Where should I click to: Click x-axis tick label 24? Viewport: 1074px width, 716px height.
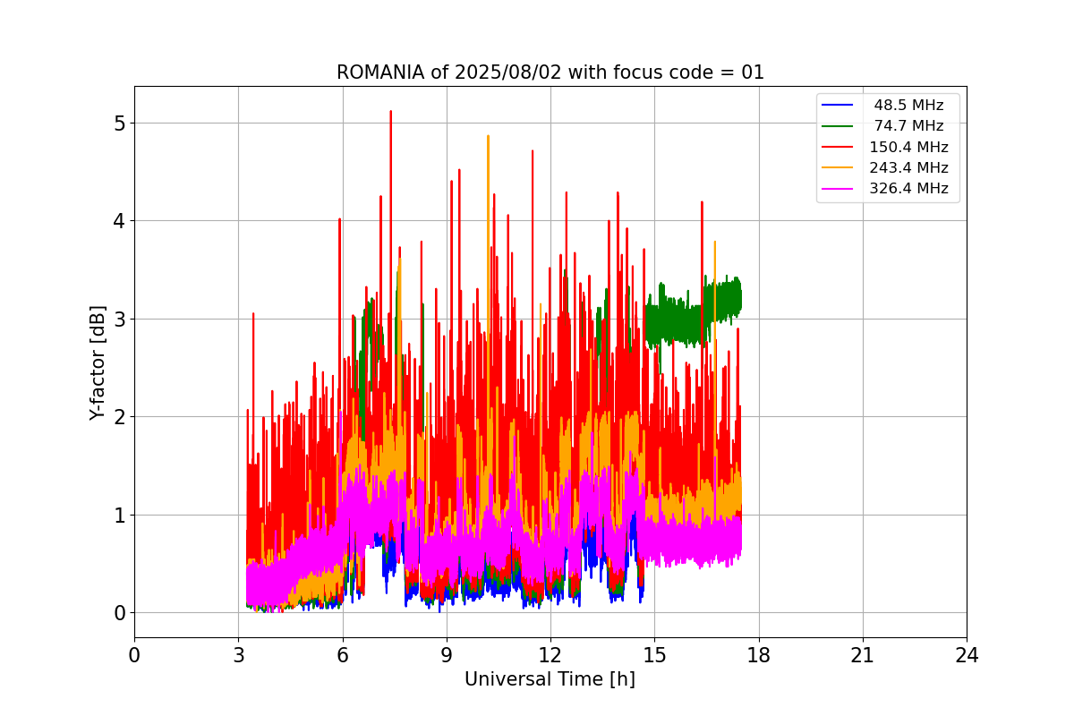click(967, 655)
